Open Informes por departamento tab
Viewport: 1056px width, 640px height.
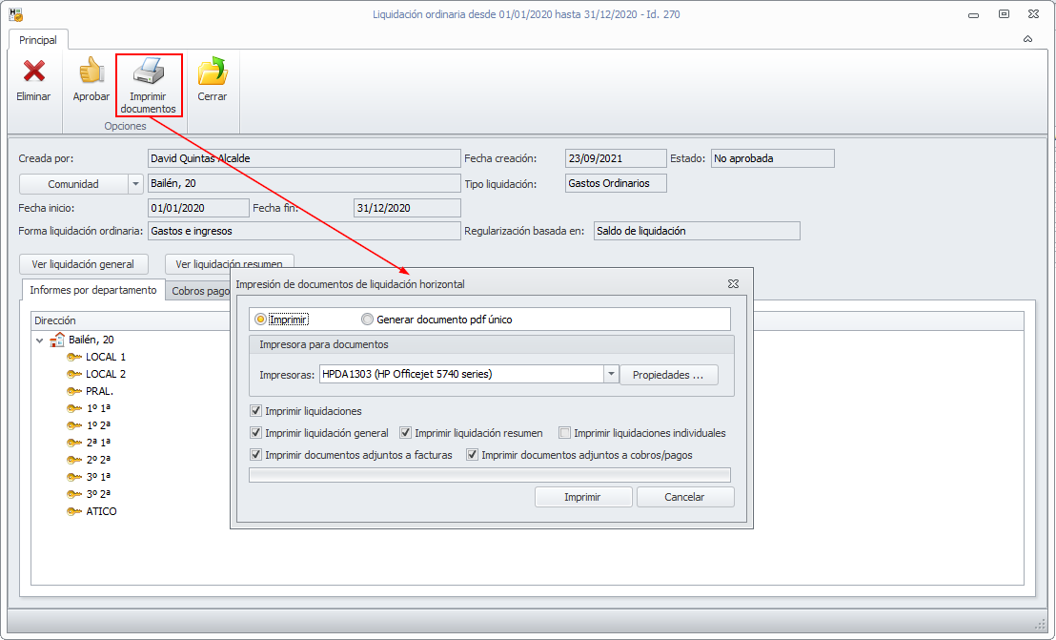(93, 290)
